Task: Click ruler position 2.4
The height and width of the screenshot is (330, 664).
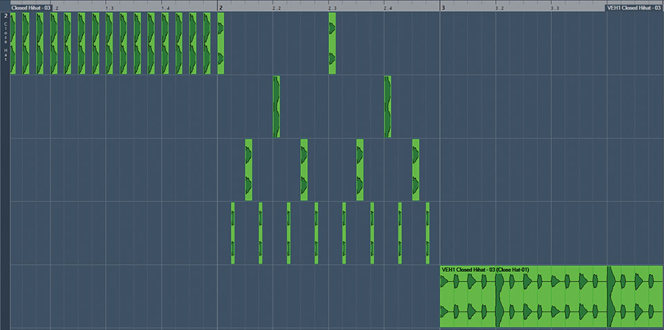Action: click(x=388, y=8)
